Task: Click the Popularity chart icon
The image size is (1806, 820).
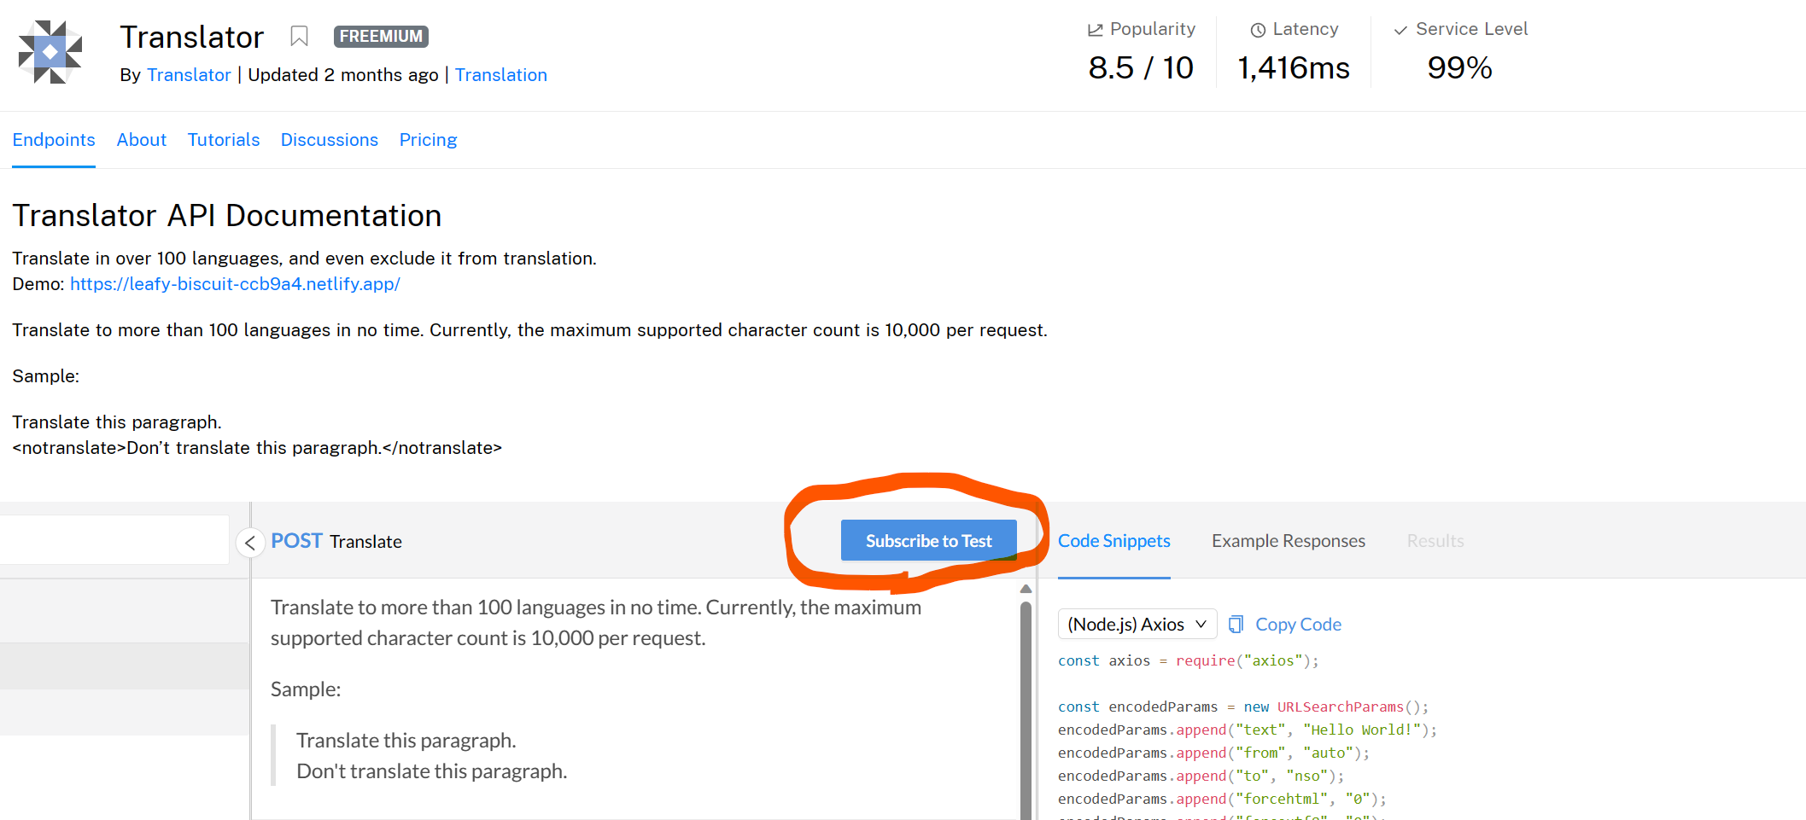Action: (x=1096, y=30)
